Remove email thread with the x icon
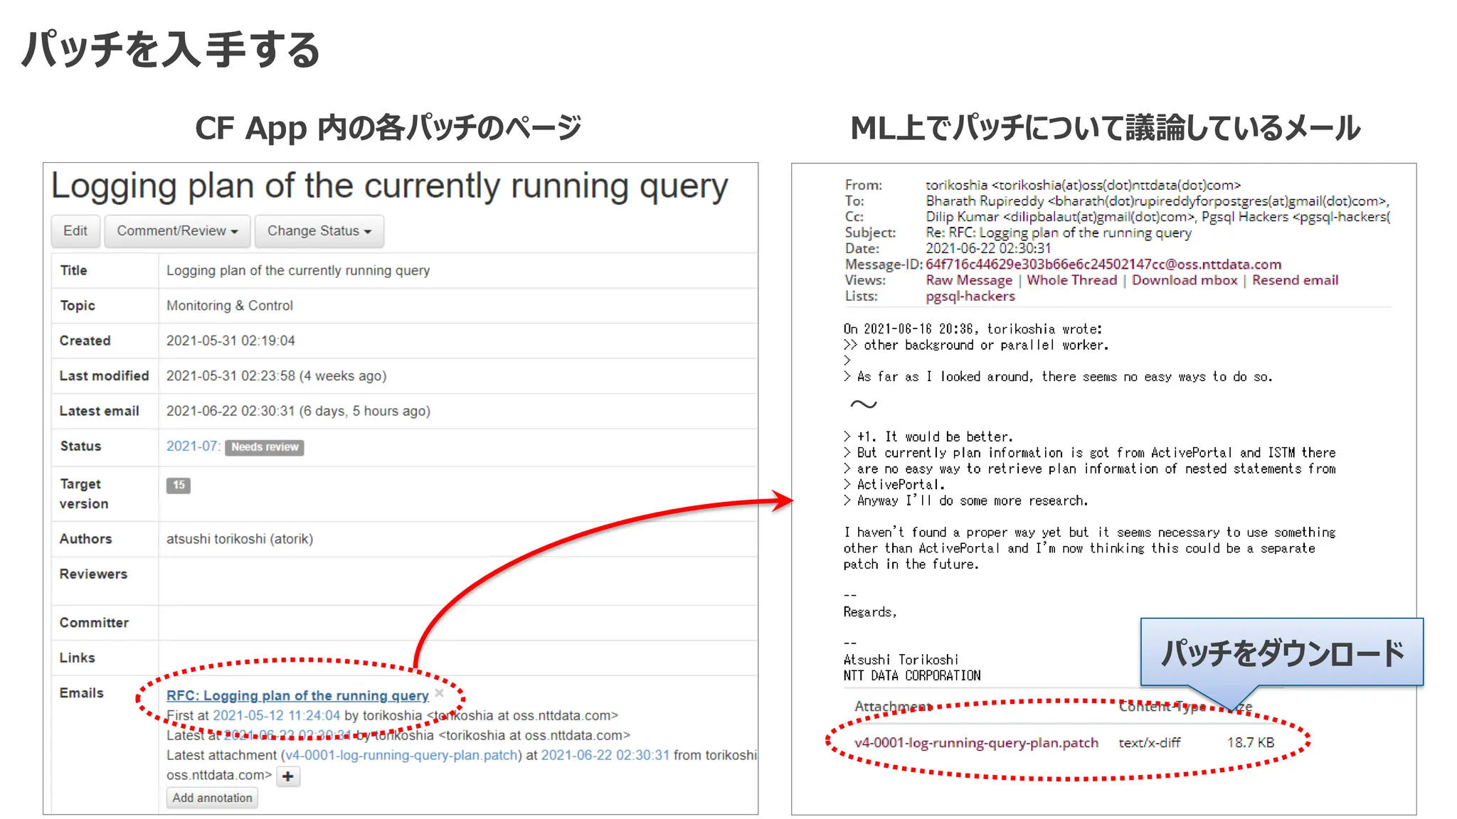 tap(440, 693)
